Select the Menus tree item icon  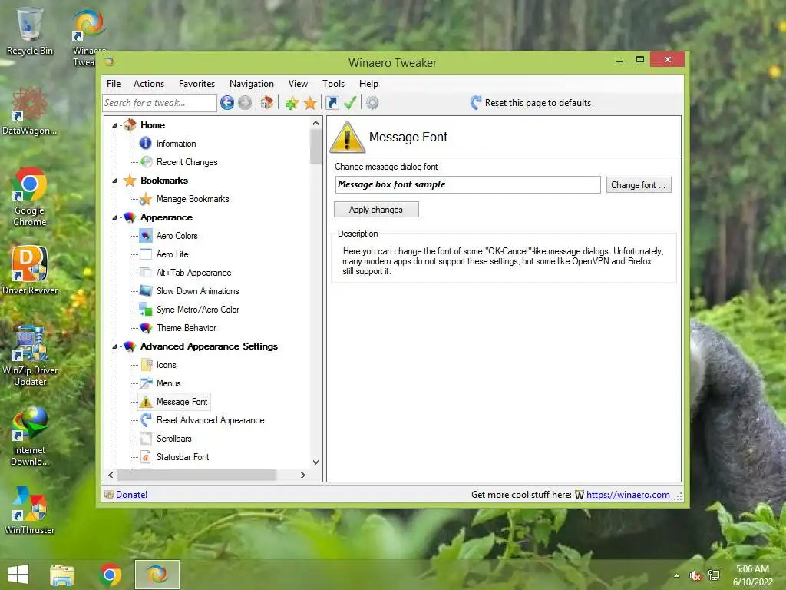[146, 383]
